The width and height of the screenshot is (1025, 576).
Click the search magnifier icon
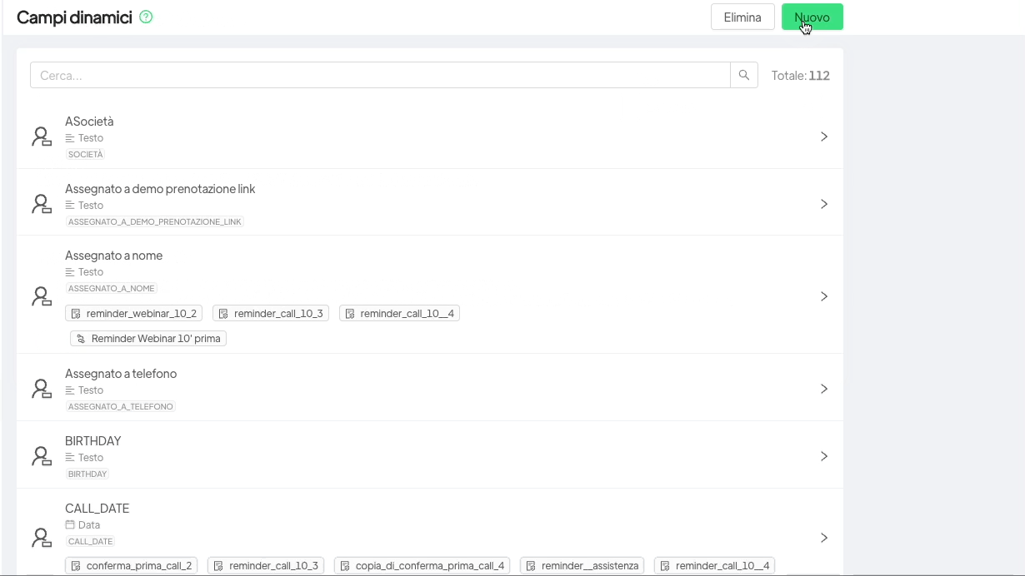tap(744, 75)
